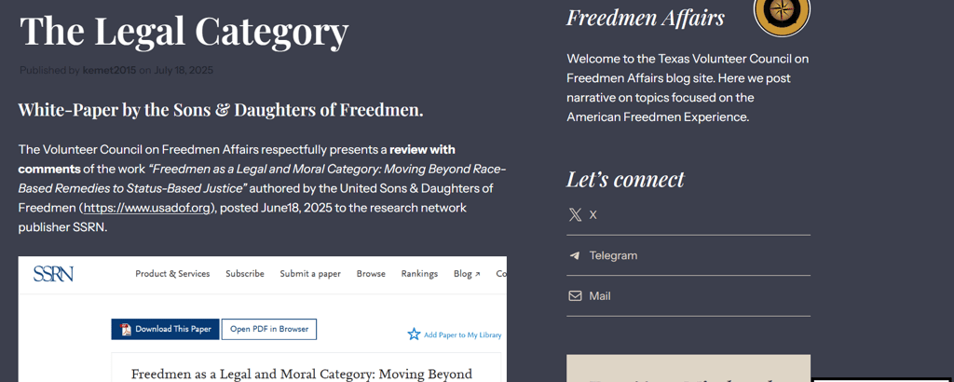This screenshot has height=382, width=954.
Task: Click Download This Paper button
Action: coord(166,329)
